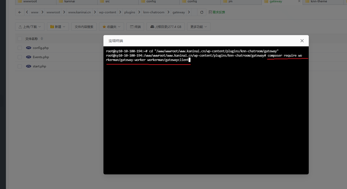Open the 需求反馈 feedback link
The height and width of the screenshot is (189, 347).
pos(217,12)
